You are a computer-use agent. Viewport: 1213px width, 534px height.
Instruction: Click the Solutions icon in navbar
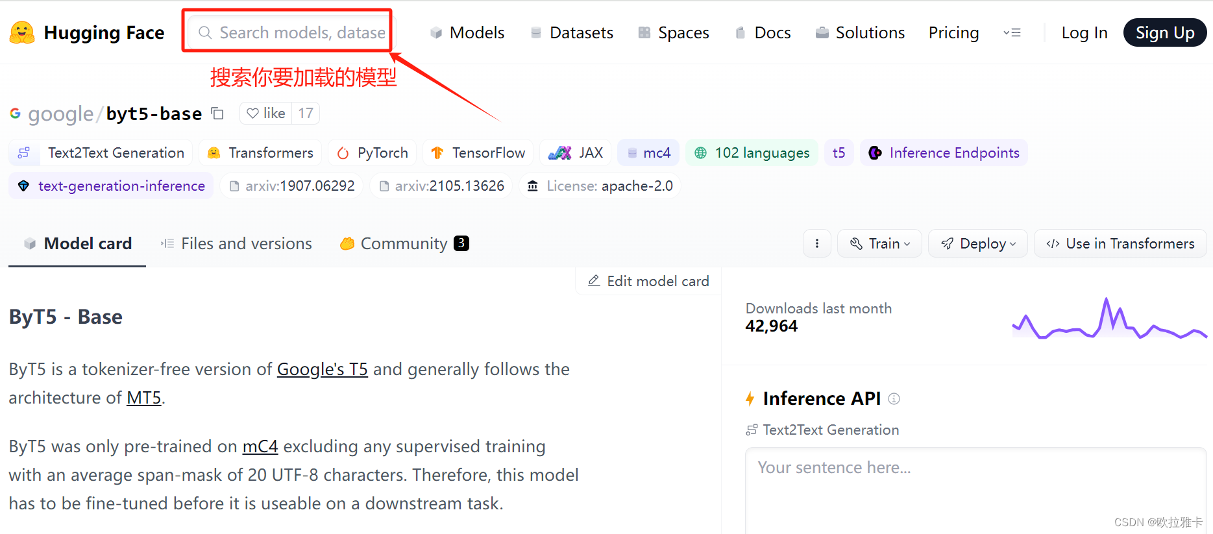pyautogui.click(x=822, y=32)
